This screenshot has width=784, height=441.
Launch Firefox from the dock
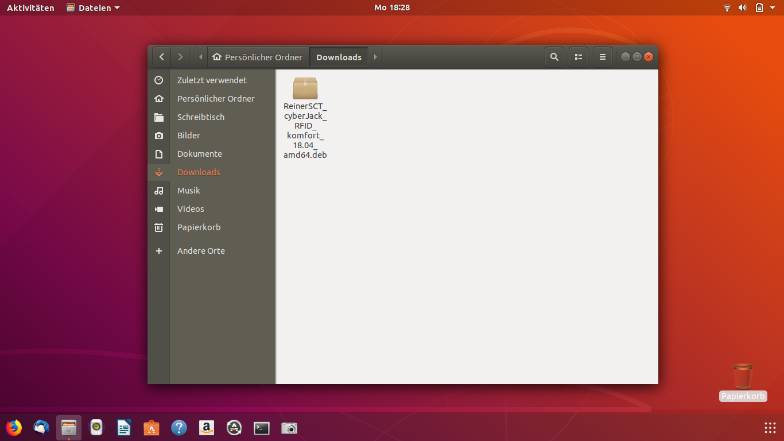[14, 428]
